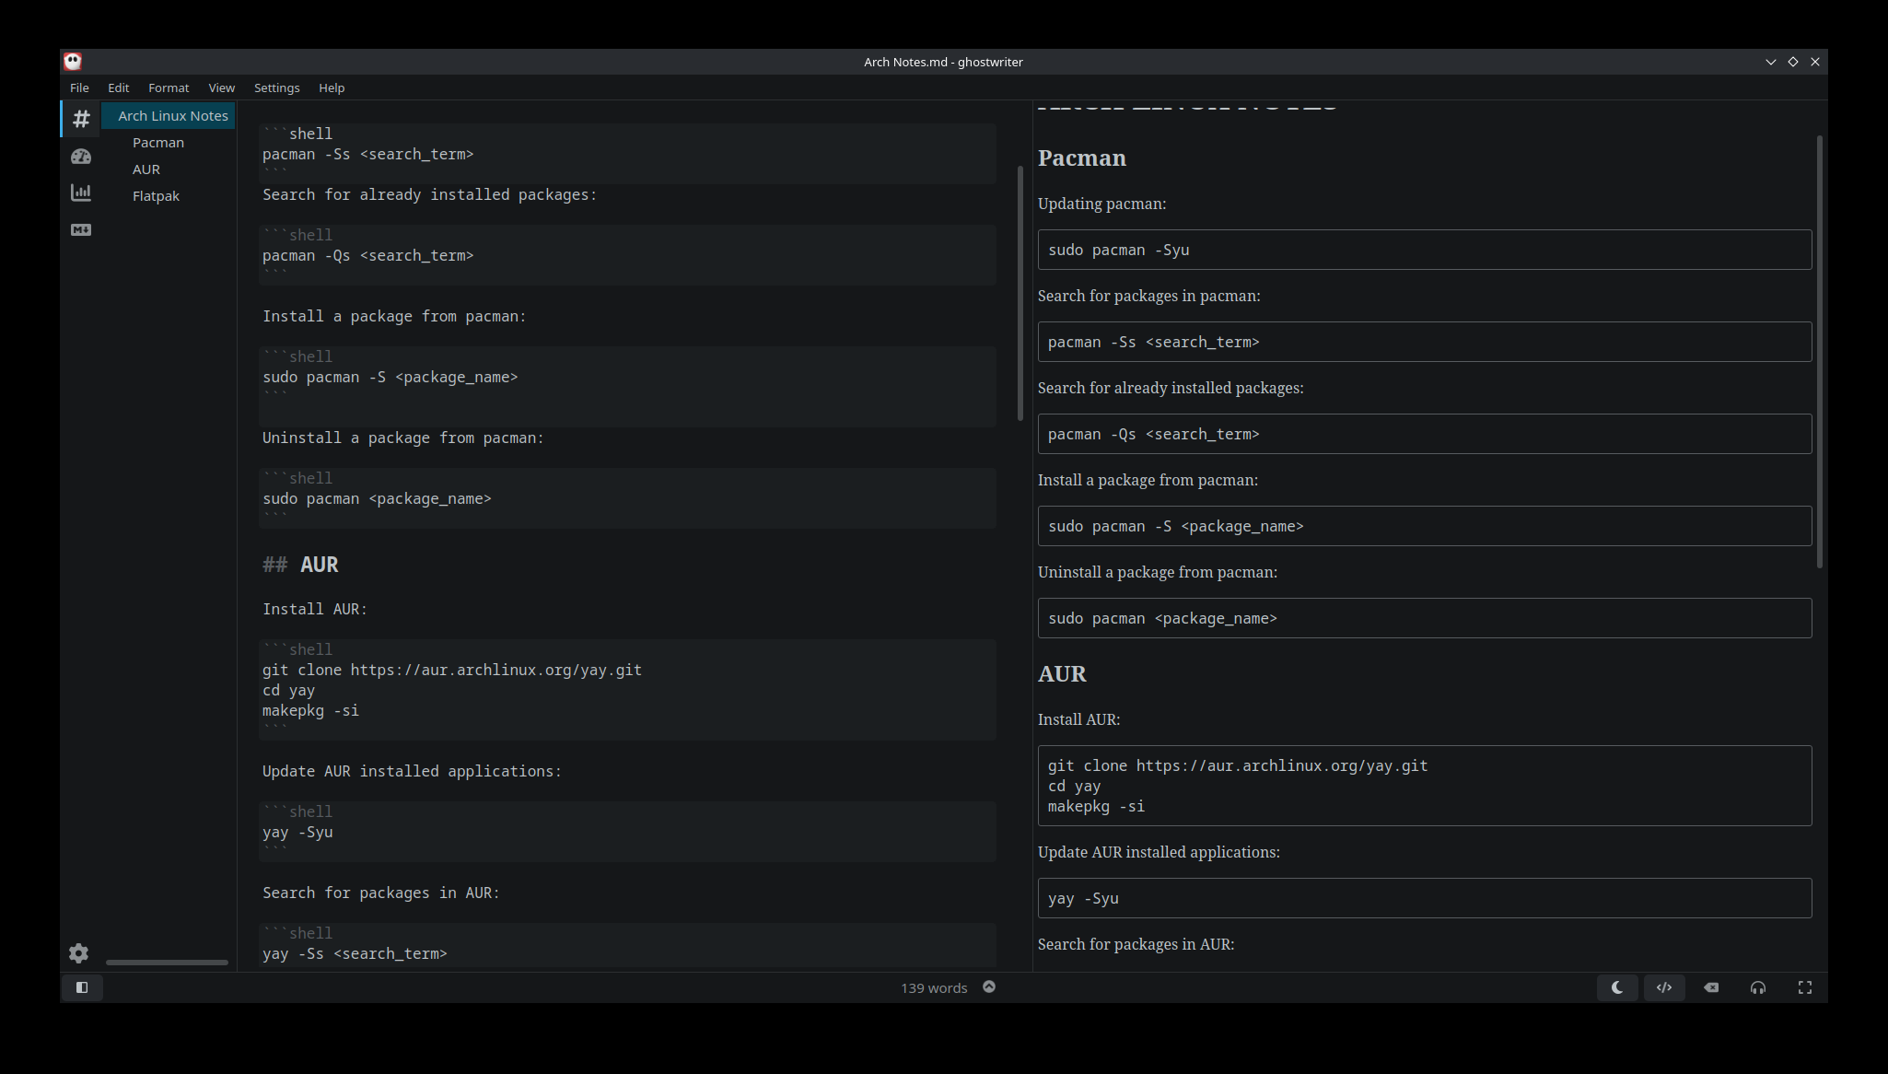Click 'Update AUR installed applications:' in editor

412,771
